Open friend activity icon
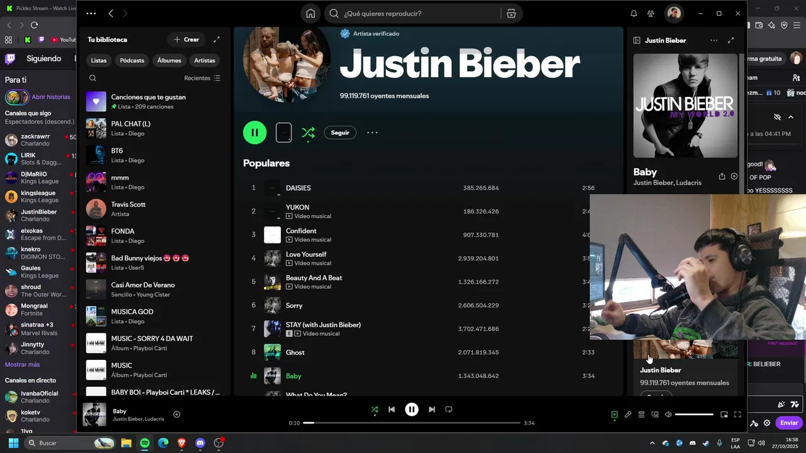 650,13
